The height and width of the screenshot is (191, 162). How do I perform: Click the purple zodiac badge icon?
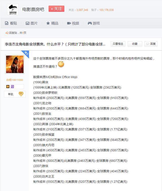(x=12, y=87)
